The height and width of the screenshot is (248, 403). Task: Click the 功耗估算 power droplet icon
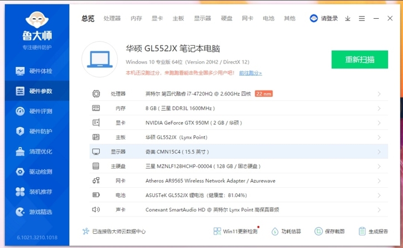click(x=275, y=231)
